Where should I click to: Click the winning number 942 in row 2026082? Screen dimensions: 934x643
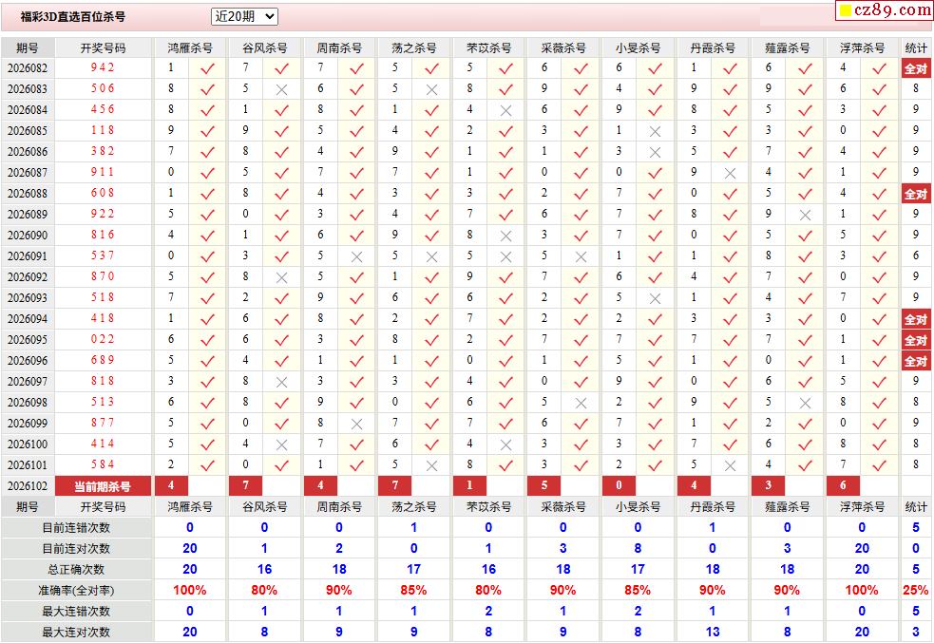click(x=103, y=68)
